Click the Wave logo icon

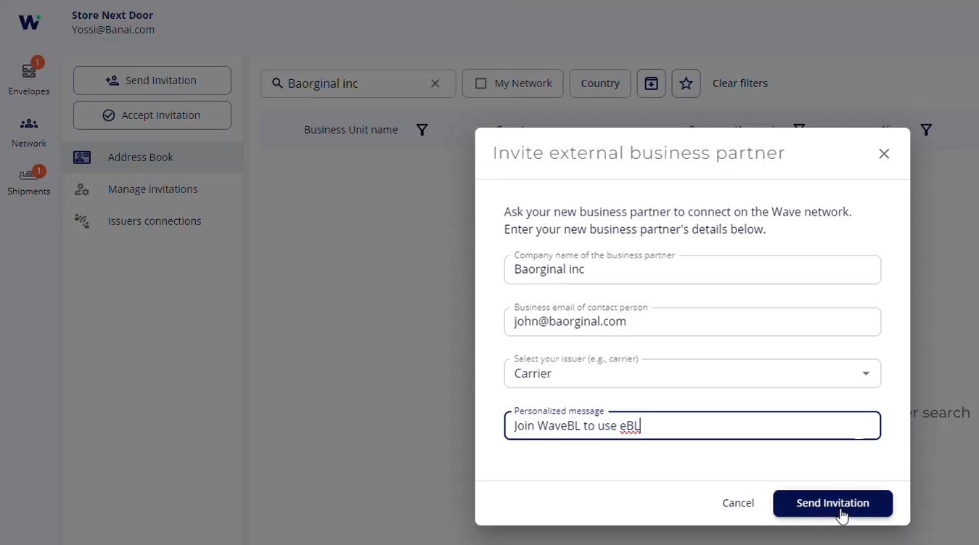pos(29,22)
